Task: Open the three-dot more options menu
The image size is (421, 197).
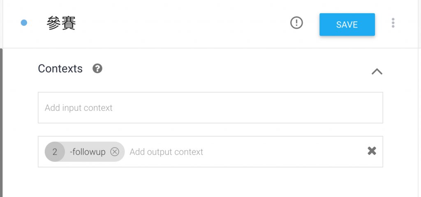Action: pyautogui.click(x=393, y=23)
